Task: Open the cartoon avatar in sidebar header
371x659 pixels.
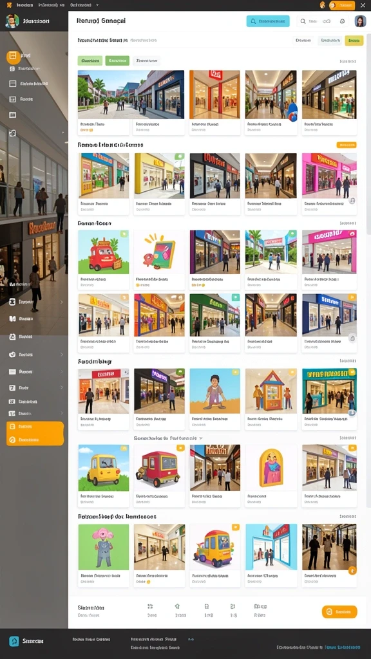Action: 12,21
